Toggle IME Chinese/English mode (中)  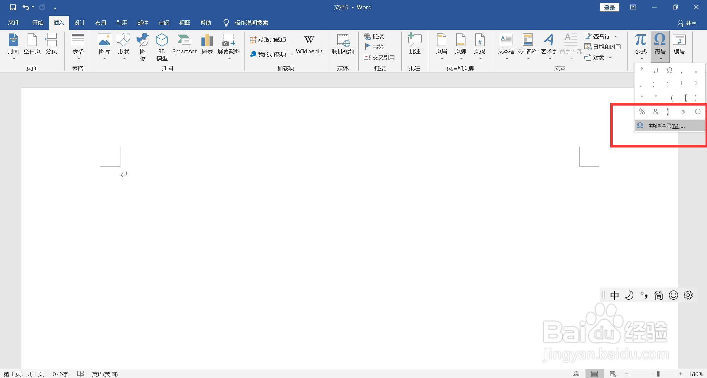615,295
